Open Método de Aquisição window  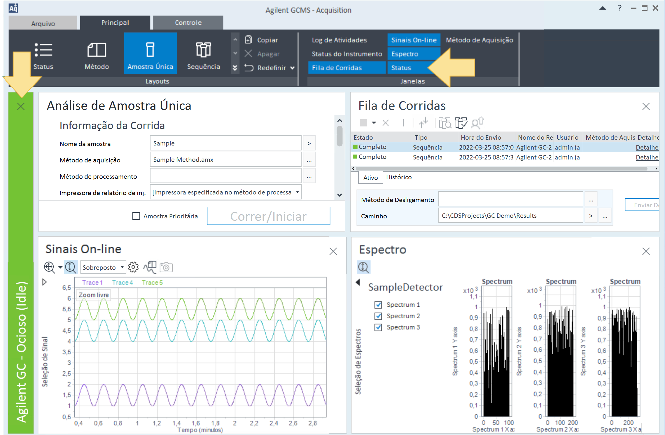tap(480, 40)
